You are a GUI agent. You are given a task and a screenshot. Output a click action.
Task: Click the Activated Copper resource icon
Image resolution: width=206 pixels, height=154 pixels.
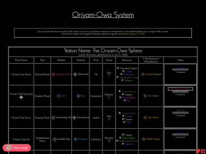[x=118, y=68]
